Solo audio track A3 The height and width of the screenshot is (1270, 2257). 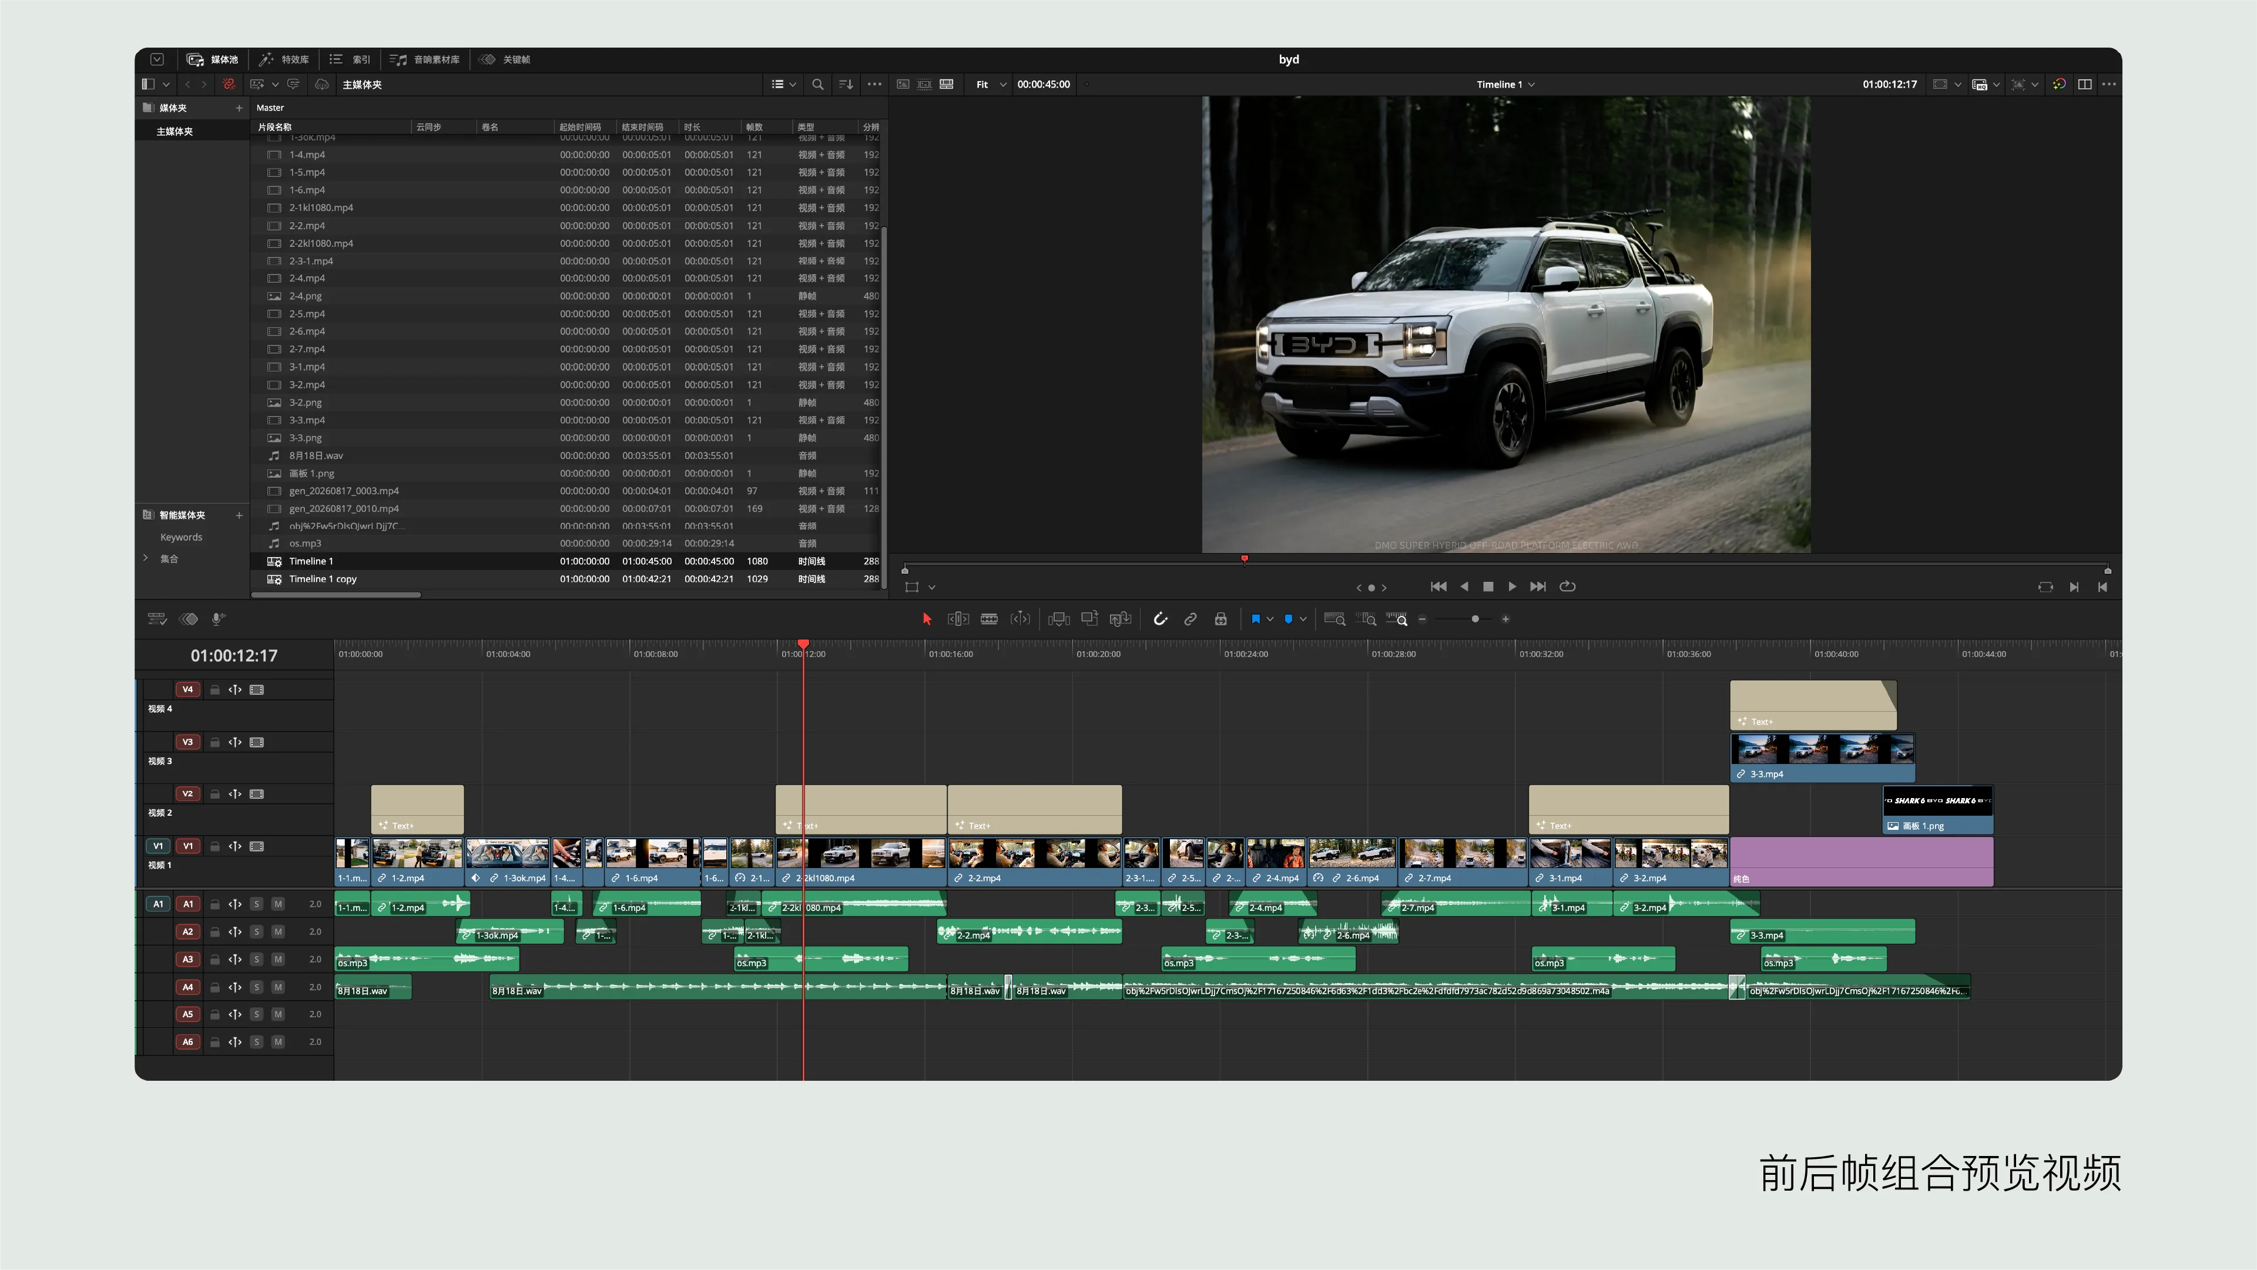tap(257, 959)
